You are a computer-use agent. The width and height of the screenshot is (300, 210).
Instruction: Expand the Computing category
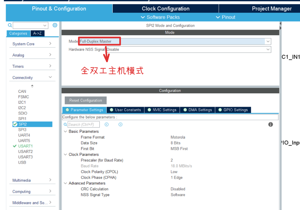click(32, 192)
